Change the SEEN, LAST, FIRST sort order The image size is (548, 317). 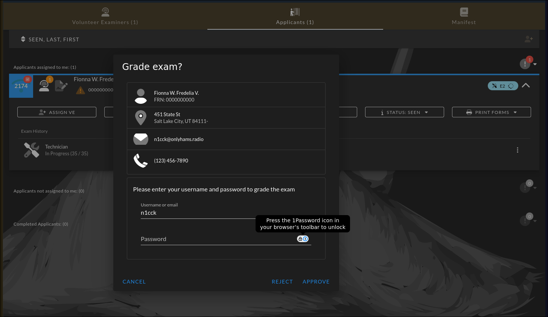[x=54, y=39]
